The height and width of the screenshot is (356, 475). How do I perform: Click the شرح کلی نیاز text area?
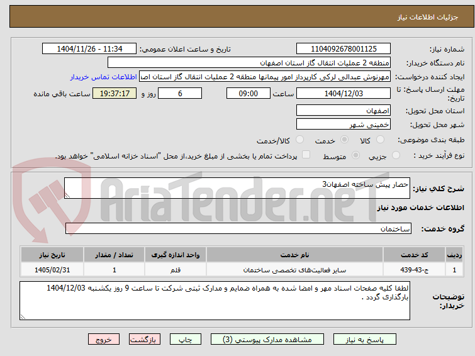237,188
